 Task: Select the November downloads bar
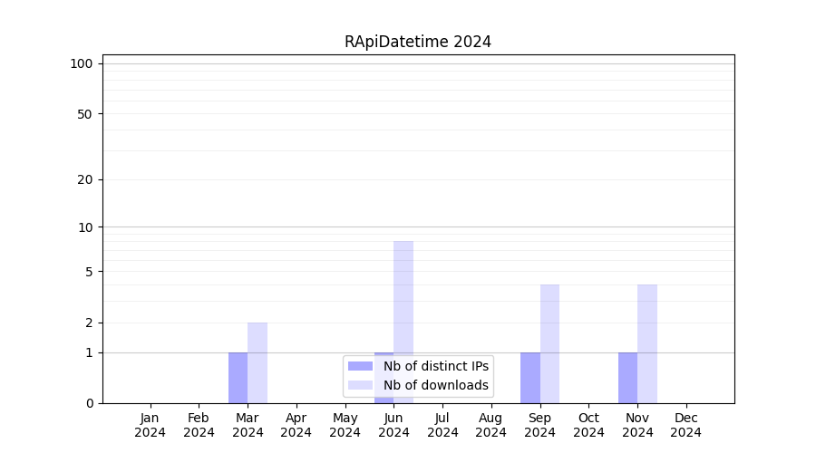click(647, 344)
